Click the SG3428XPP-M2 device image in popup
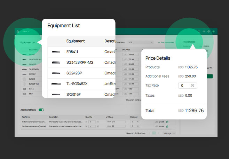Viewport: 229px width, 159px height. (x=56, y=62)
